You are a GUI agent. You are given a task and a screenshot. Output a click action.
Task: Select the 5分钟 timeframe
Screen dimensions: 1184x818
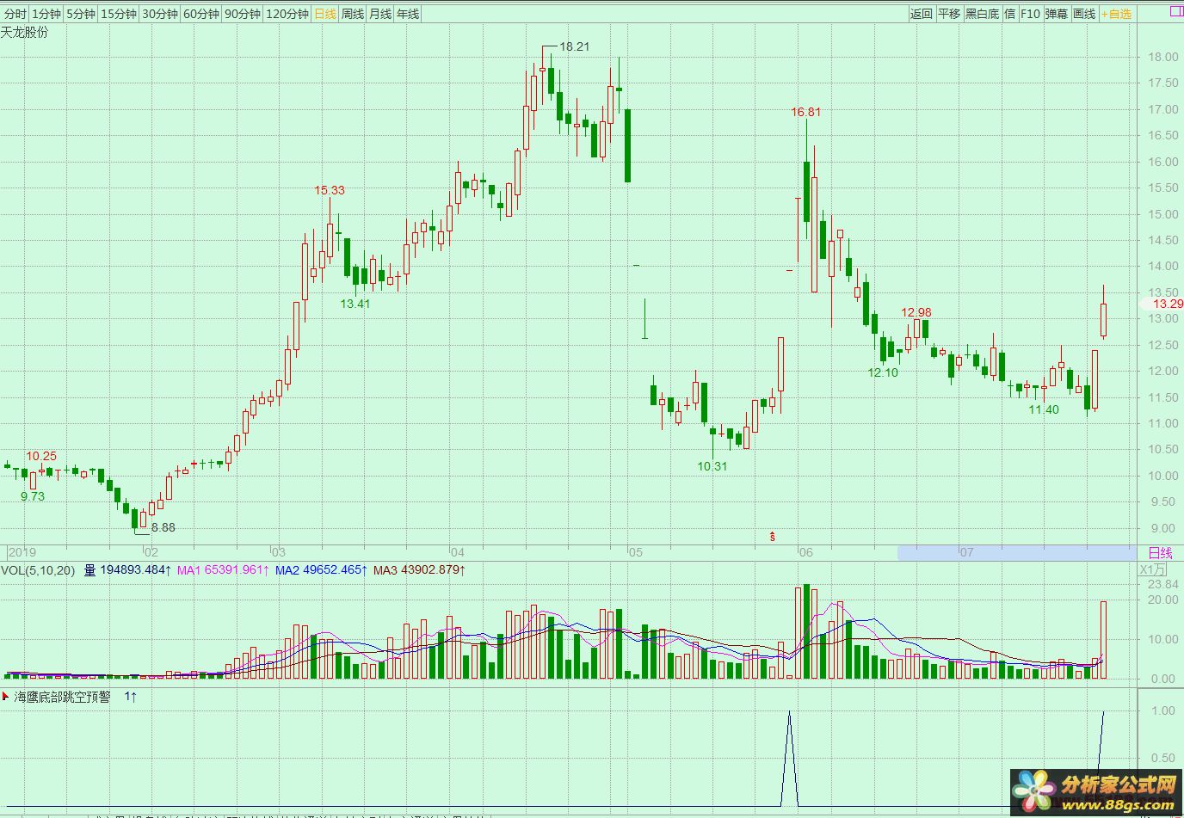click(x=81, y=14)
